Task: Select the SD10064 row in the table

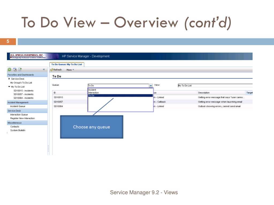Action: point(153,106)
